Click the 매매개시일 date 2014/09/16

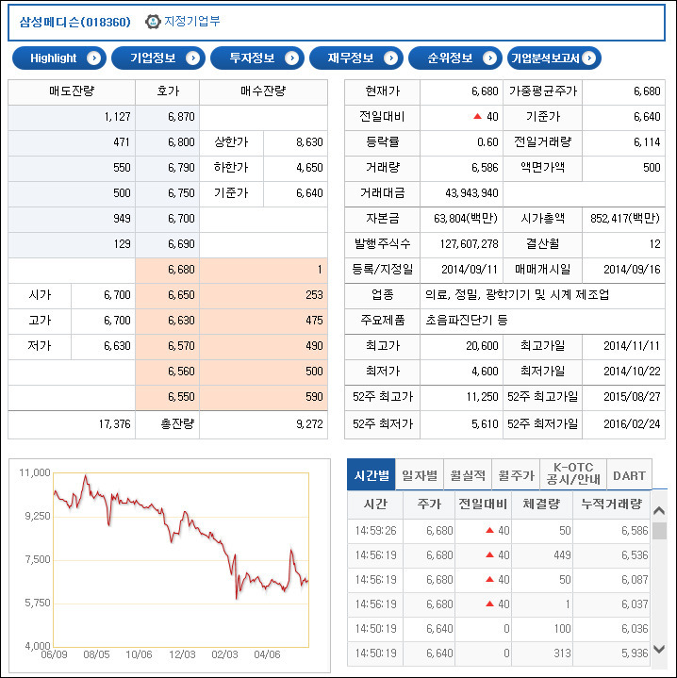(x=632, y=270)
